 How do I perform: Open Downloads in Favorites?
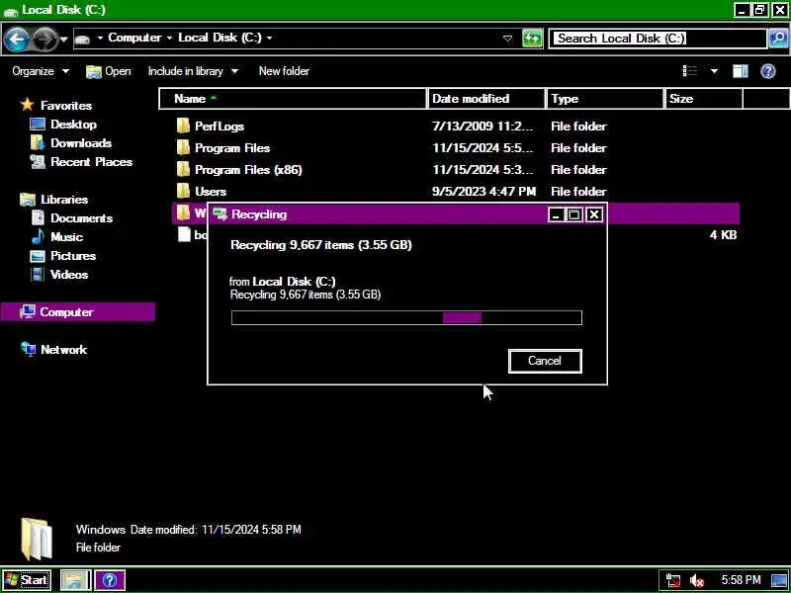pos(71,143)
